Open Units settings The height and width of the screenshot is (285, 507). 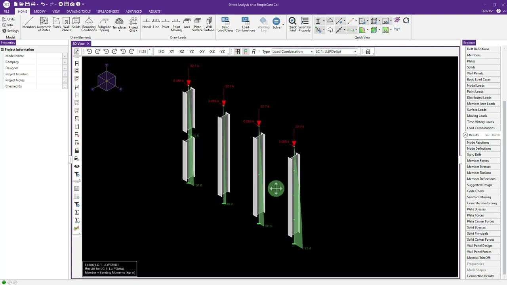pyautogui.click(x=8, y=19)
